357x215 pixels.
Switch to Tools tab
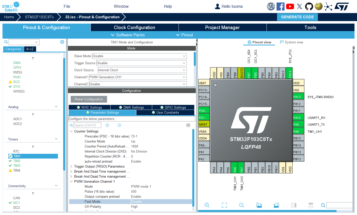[x=310, y=27]
